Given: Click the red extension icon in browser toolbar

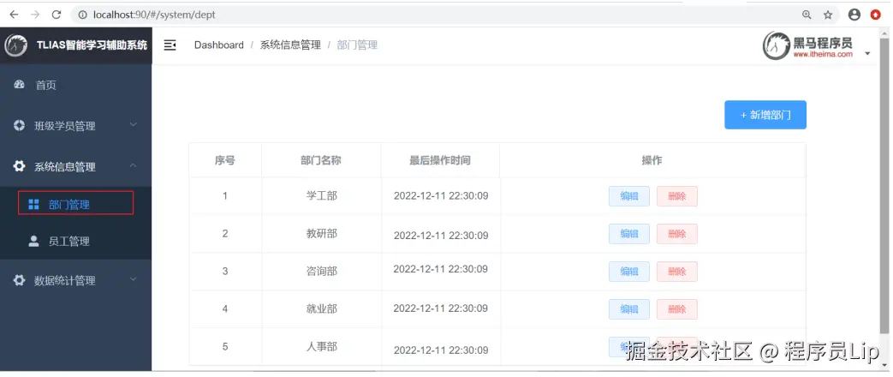Looking at the screenshot, I should click(x=876, y=15).
